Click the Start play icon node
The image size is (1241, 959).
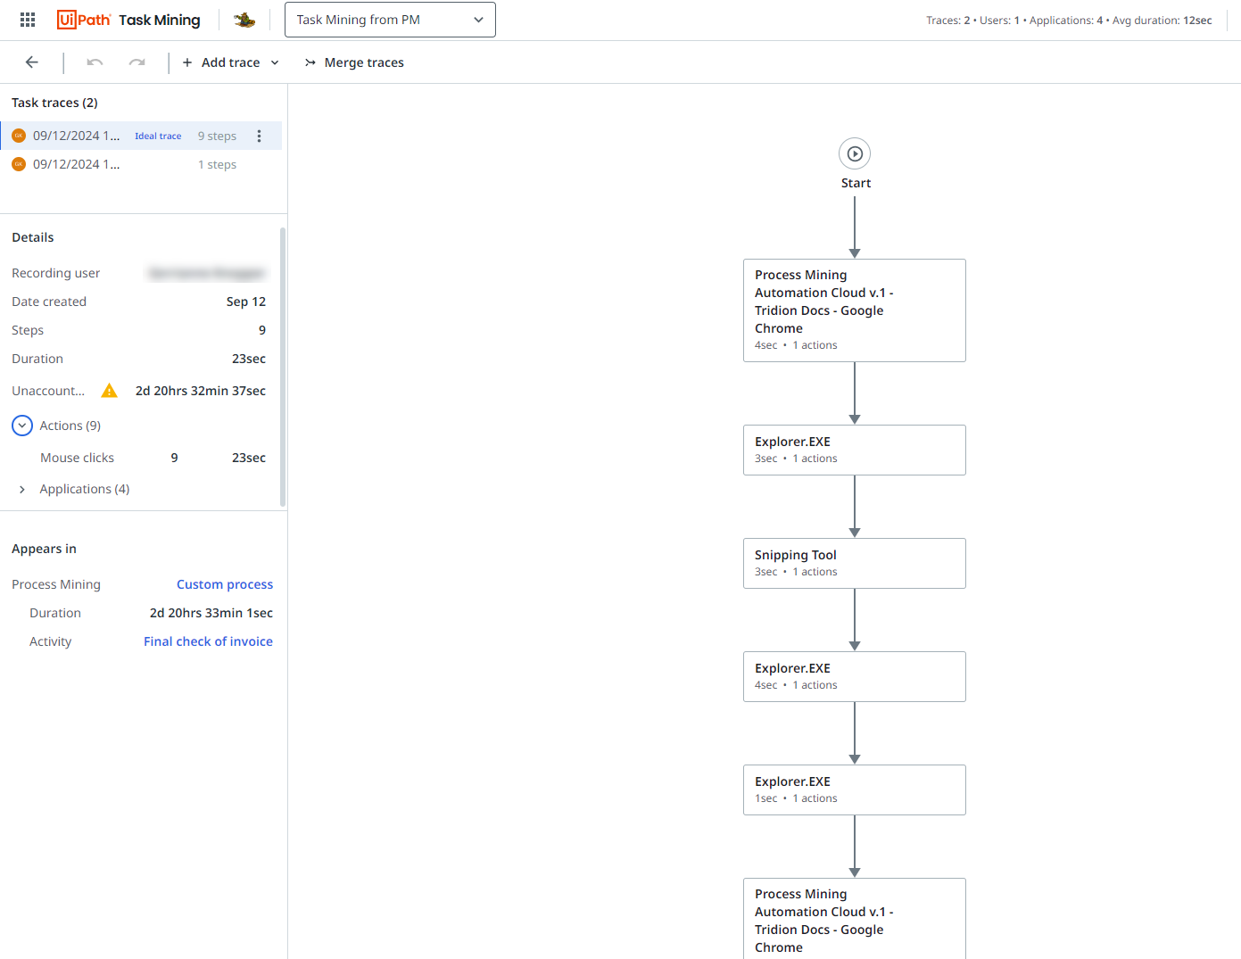pyautogui.click(x=855, y=153)
